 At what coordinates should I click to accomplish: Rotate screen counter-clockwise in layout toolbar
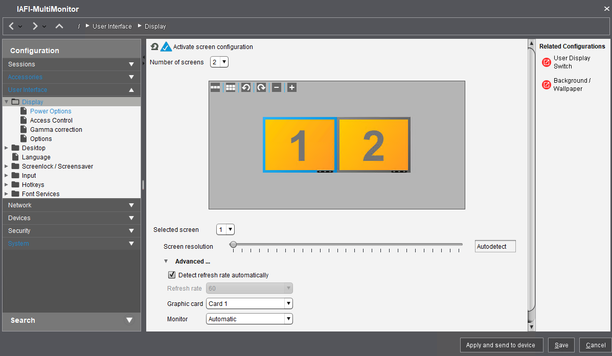pyautogui.click(x=246, y=87)
